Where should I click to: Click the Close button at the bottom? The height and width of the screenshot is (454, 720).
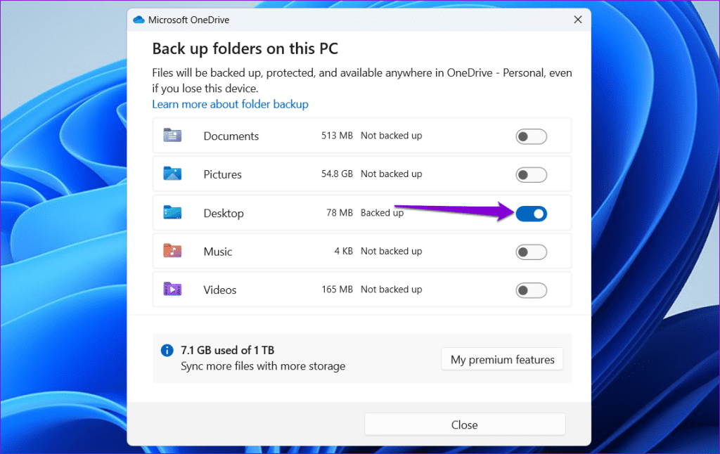464,424
